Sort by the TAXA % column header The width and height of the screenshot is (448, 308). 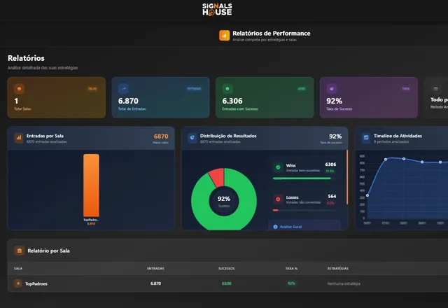point(291,269)
